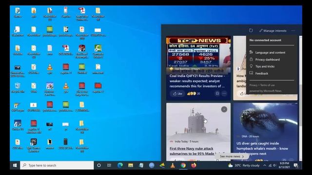Screen dimensions: 312x175
Task: Select the Recycle Bin desktop icon
Action: coord(18,88)
